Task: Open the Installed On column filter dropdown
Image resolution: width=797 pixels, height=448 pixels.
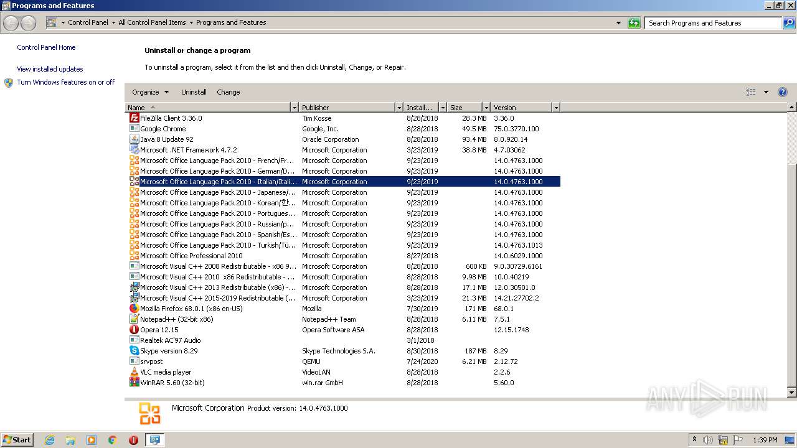Action: pos(443,108)
